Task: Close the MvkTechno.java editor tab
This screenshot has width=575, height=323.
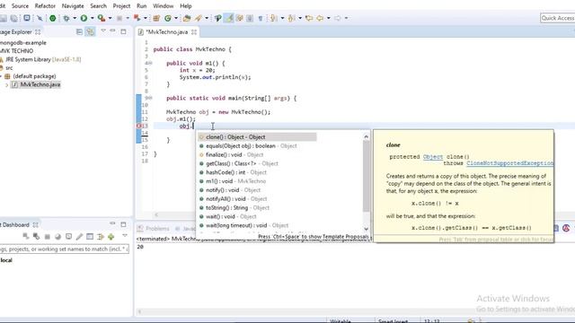Action: [x=194, y=32]
